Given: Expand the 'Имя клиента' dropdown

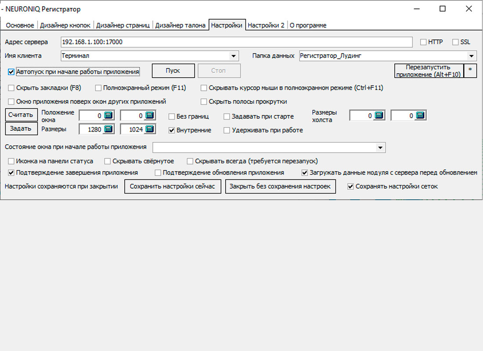Looking at the screenshot, I should point(234,56).
